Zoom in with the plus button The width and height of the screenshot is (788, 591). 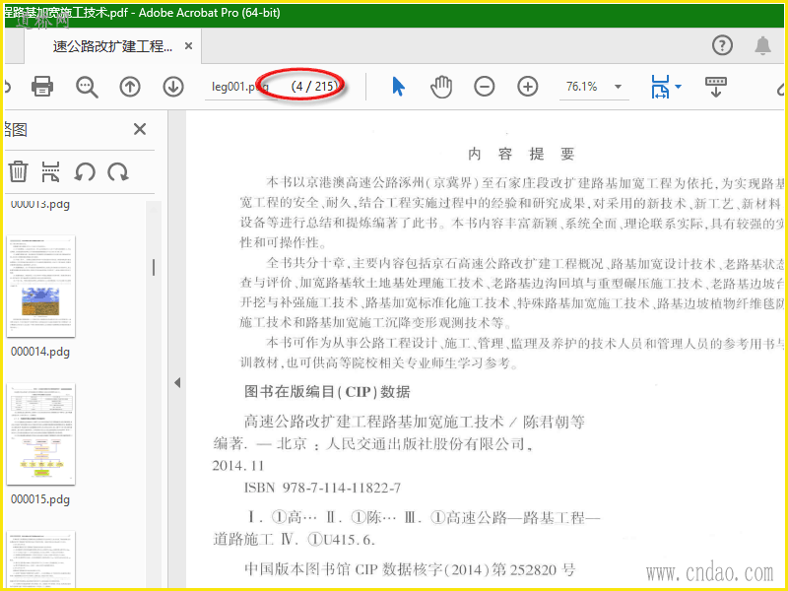[x=527, y=87]
